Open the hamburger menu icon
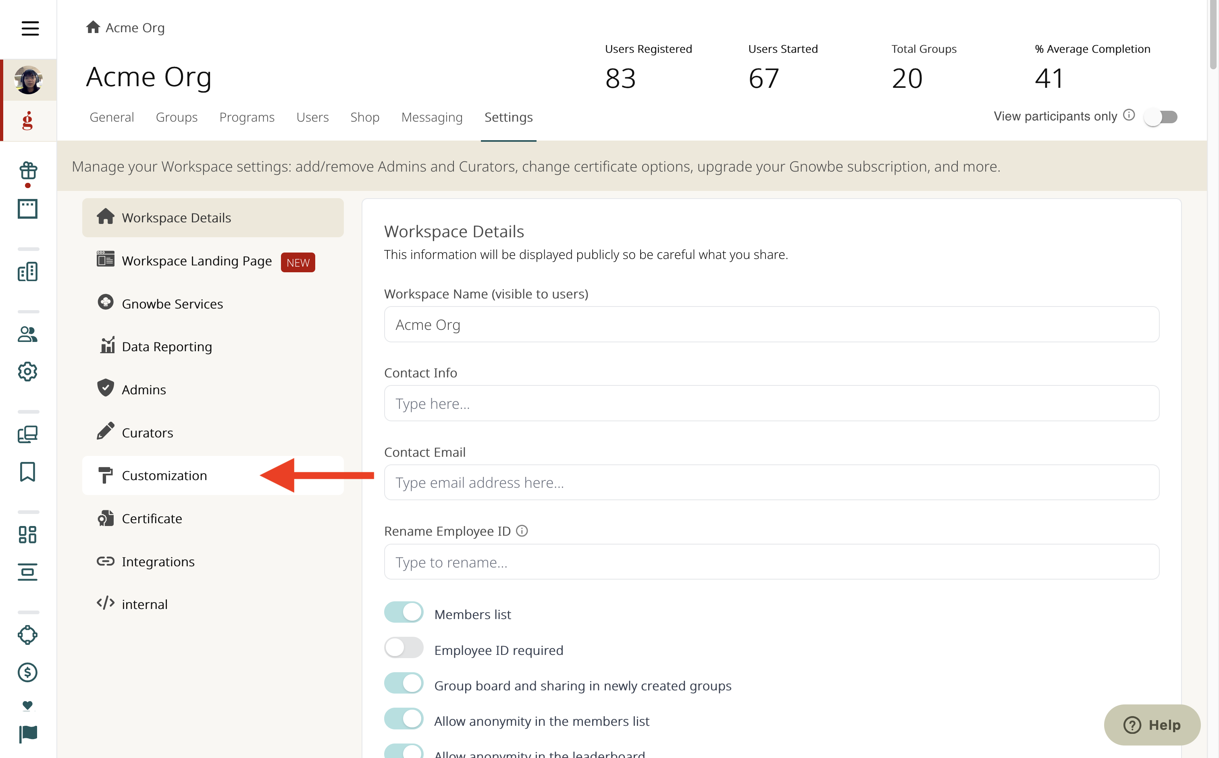1219x758 pixels. (30, 29)
